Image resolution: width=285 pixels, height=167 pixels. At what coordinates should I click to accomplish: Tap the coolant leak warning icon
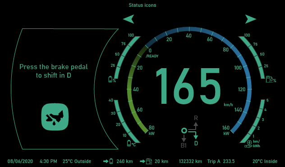coord(55,117)
